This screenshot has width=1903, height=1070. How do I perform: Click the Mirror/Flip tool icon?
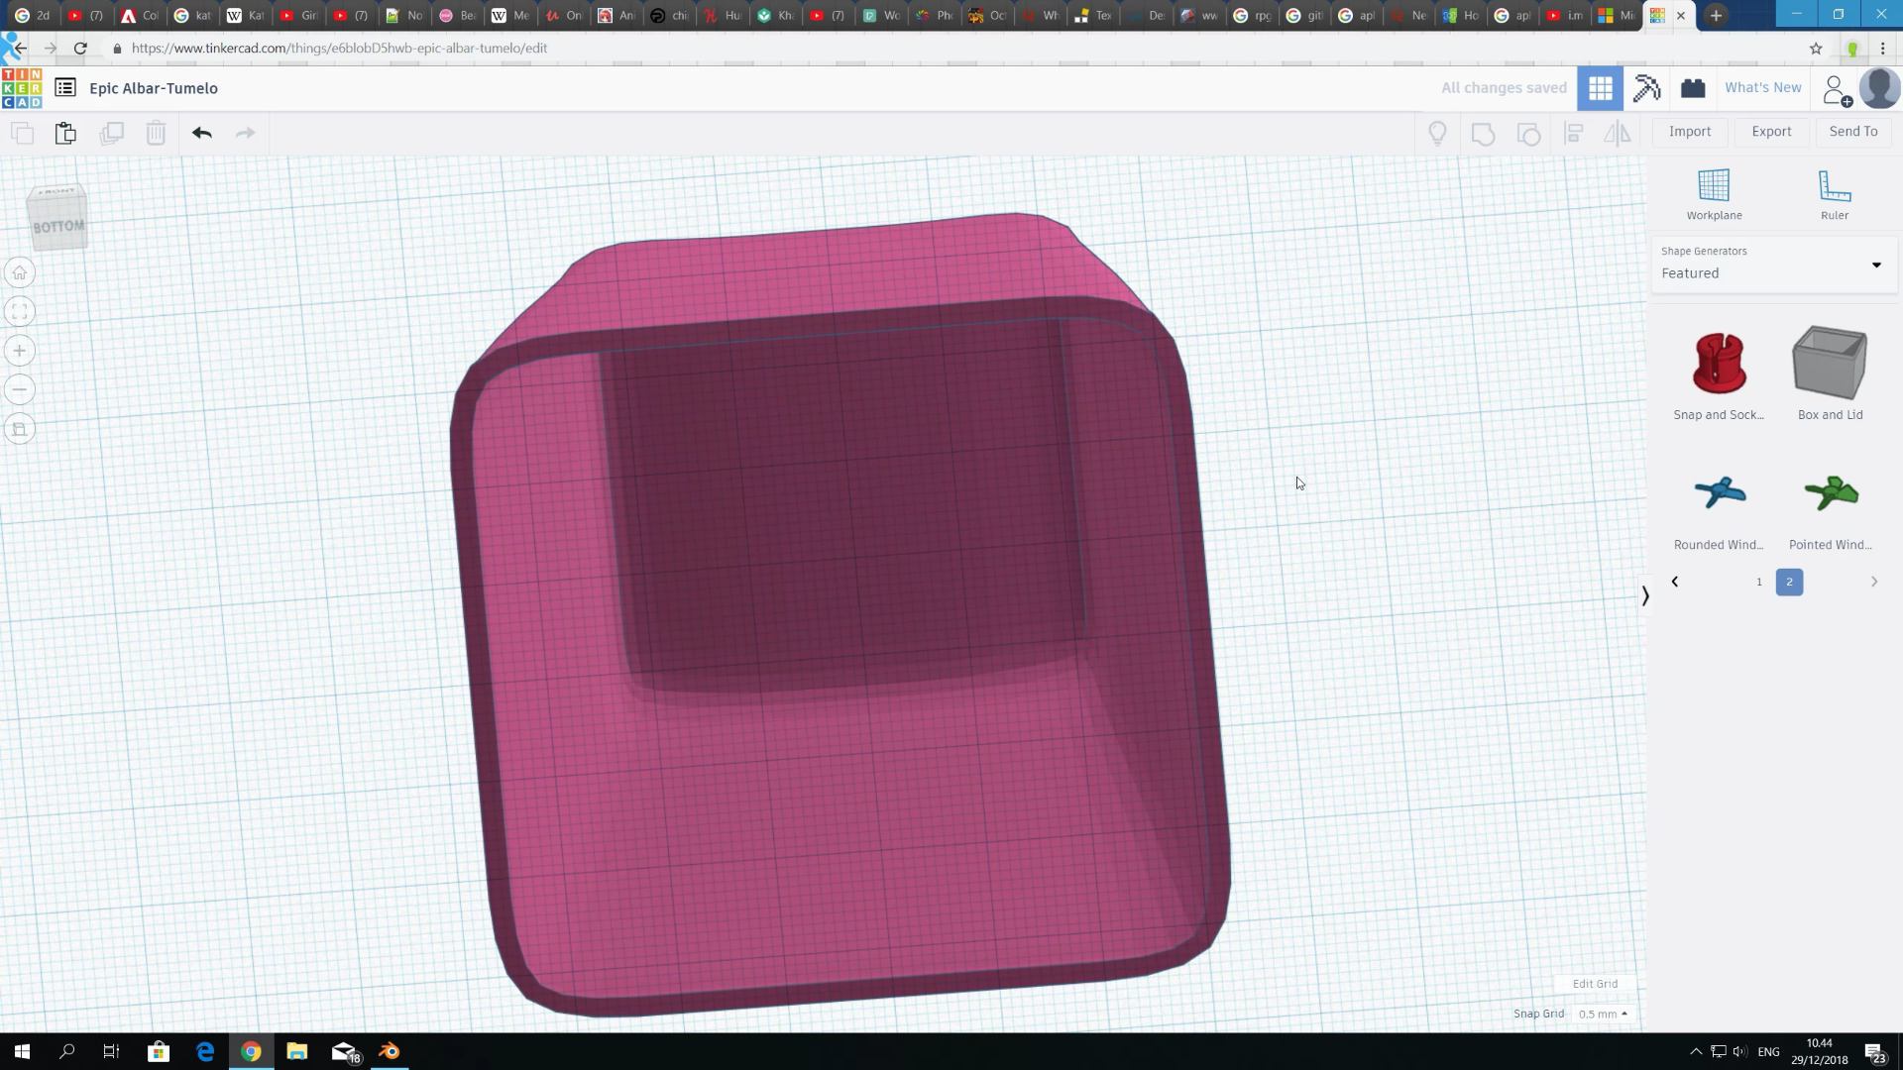click(x=1618, y=133)
